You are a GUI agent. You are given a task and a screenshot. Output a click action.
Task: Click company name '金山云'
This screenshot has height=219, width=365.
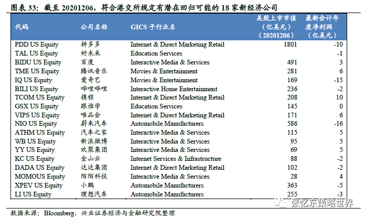[x=91, y=159]
